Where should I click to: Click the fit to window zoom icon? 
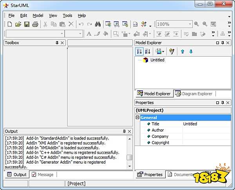213,24
